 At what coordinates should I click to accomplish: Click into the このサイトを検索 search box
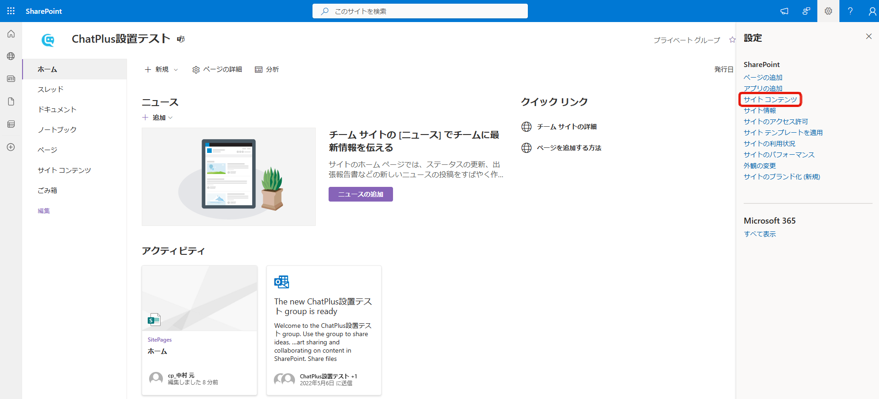[420, 11]
